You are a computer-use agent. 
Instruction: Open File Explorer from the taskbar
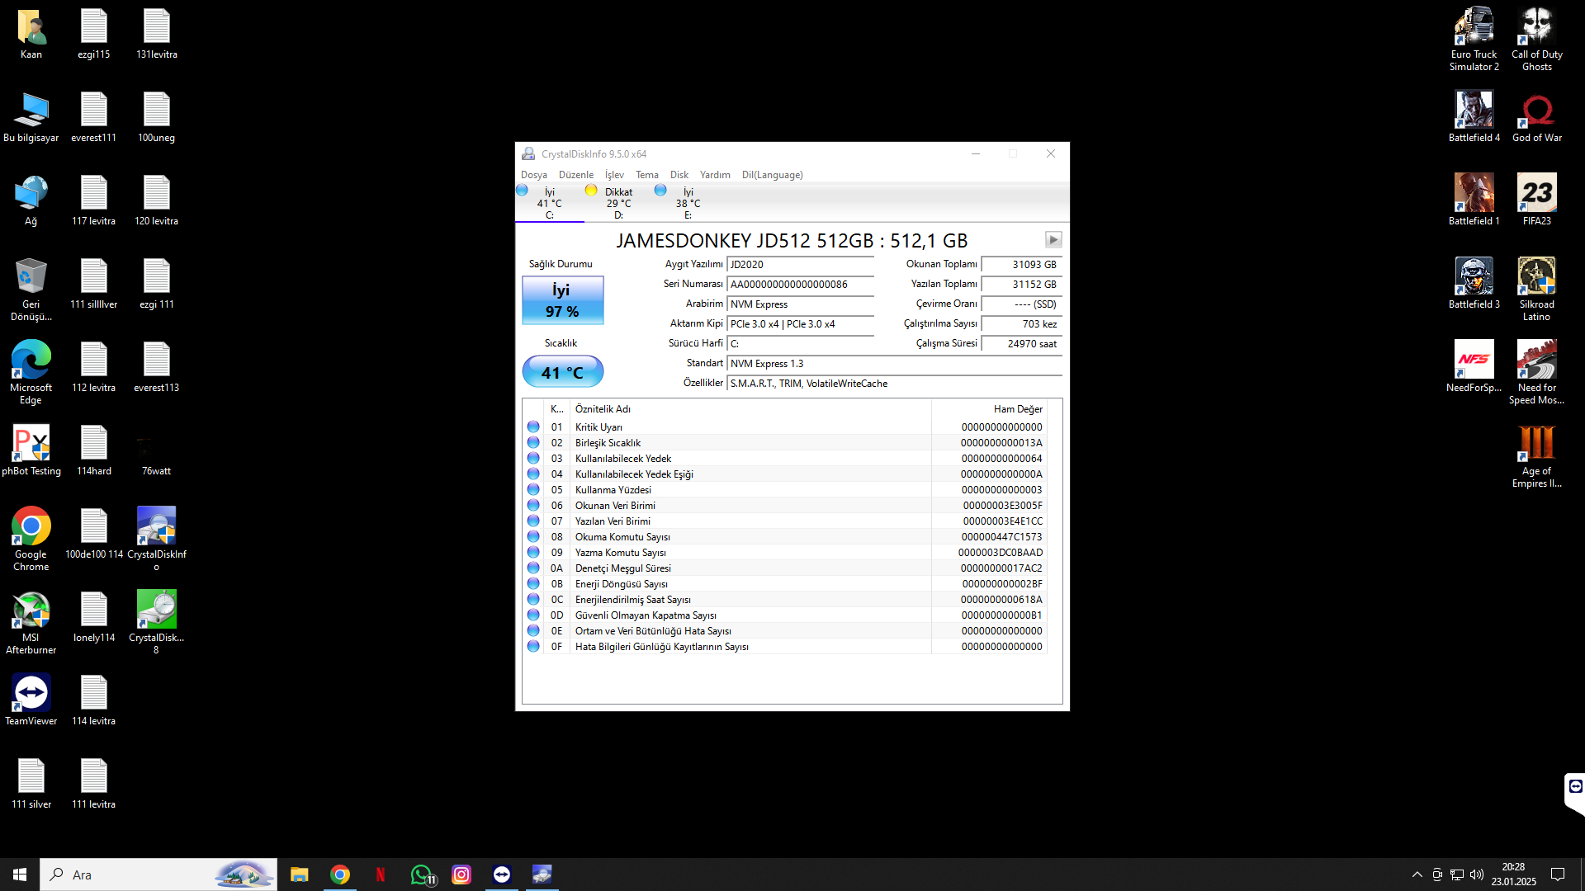(299, 874)
